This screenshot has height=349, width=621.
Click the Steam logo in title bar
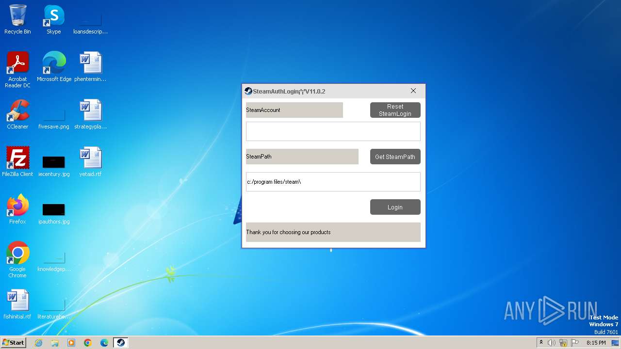248,91
